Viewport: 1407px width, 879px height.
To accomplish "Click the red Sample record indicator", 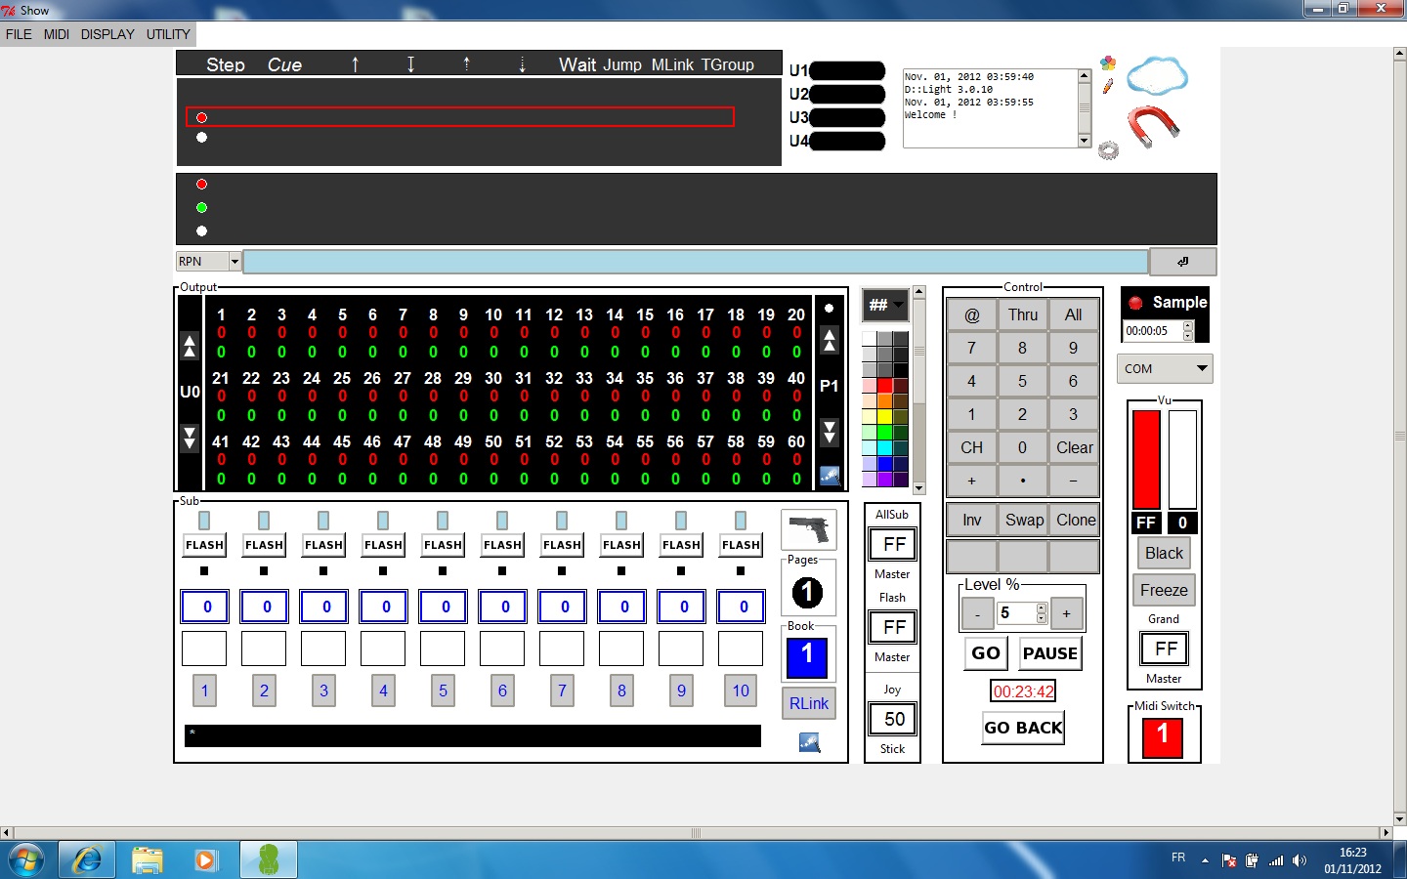I will (x=1135, y=303).
